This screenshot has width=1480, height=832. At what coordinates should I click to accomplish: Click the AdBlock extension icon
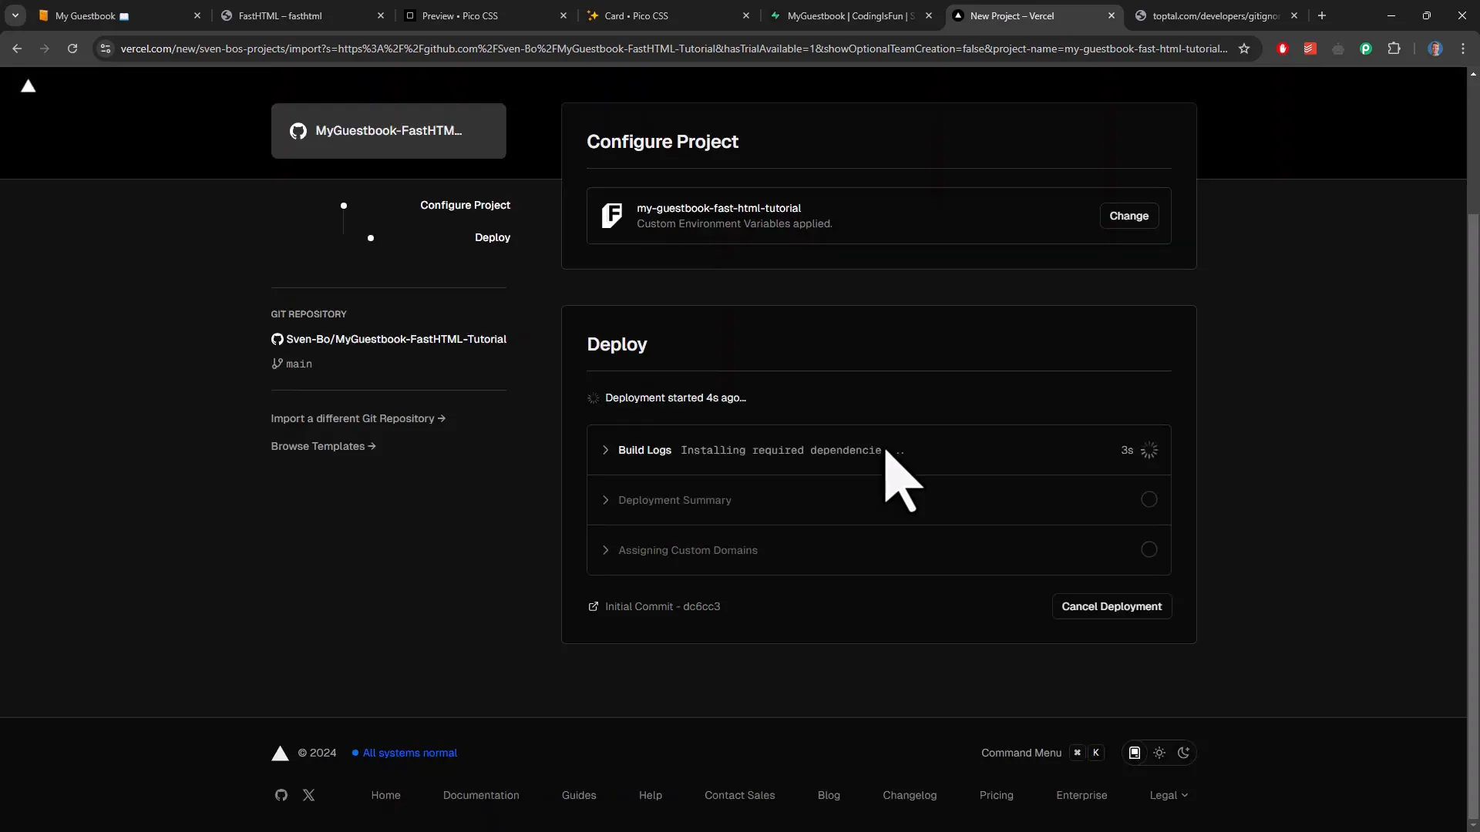1283,49
